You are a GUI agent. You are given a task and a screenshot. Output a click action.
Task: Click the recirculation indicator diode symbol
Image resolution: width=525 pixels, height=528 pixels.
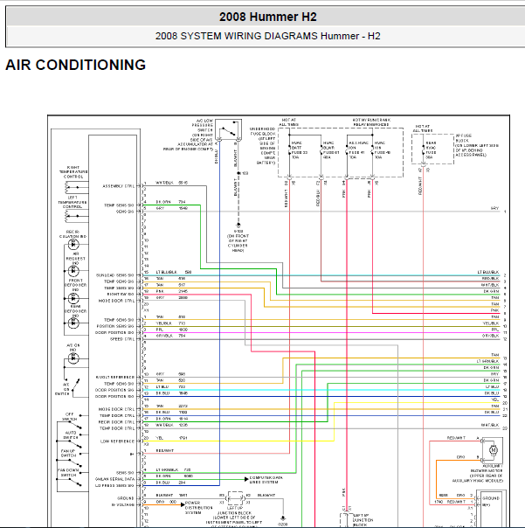(x=73, y=244)
